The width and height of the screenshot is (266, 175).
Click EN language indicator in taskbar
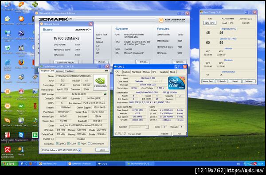(239, 164)
